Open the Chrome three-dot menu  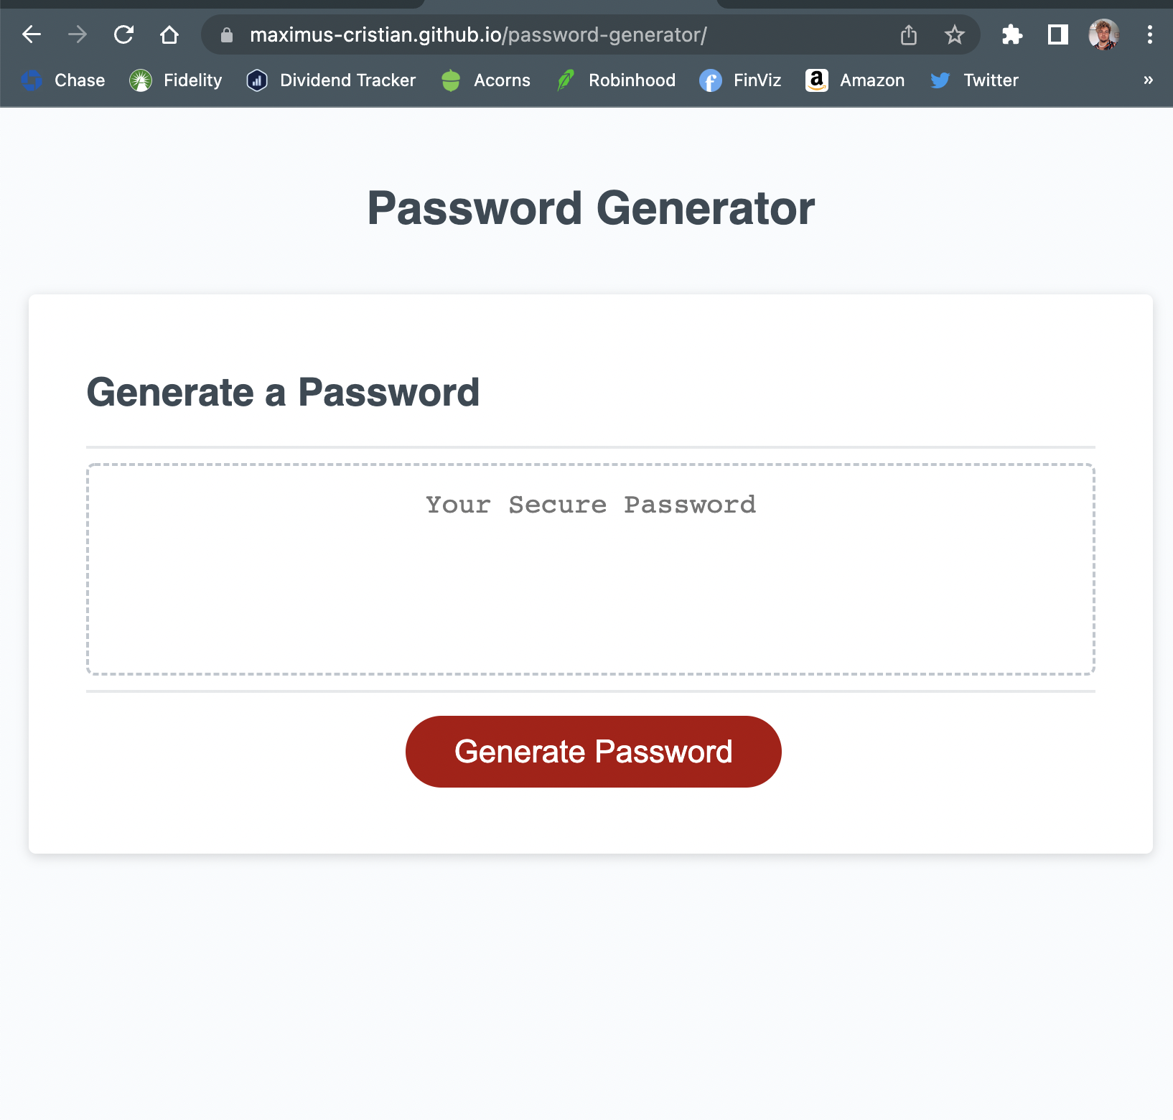[1149, 34]
